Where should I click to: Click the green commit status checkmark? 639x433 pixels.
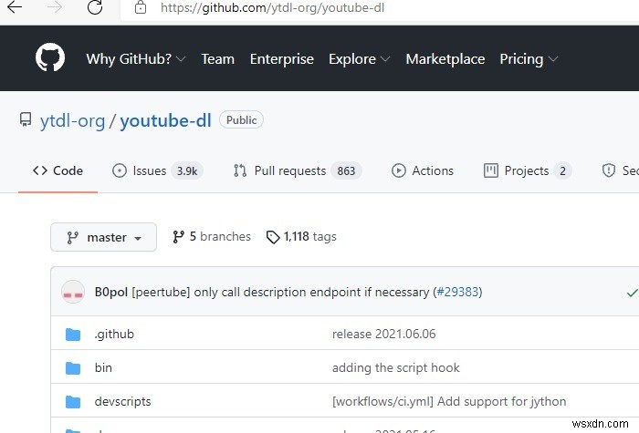click(x=632, y=293)
